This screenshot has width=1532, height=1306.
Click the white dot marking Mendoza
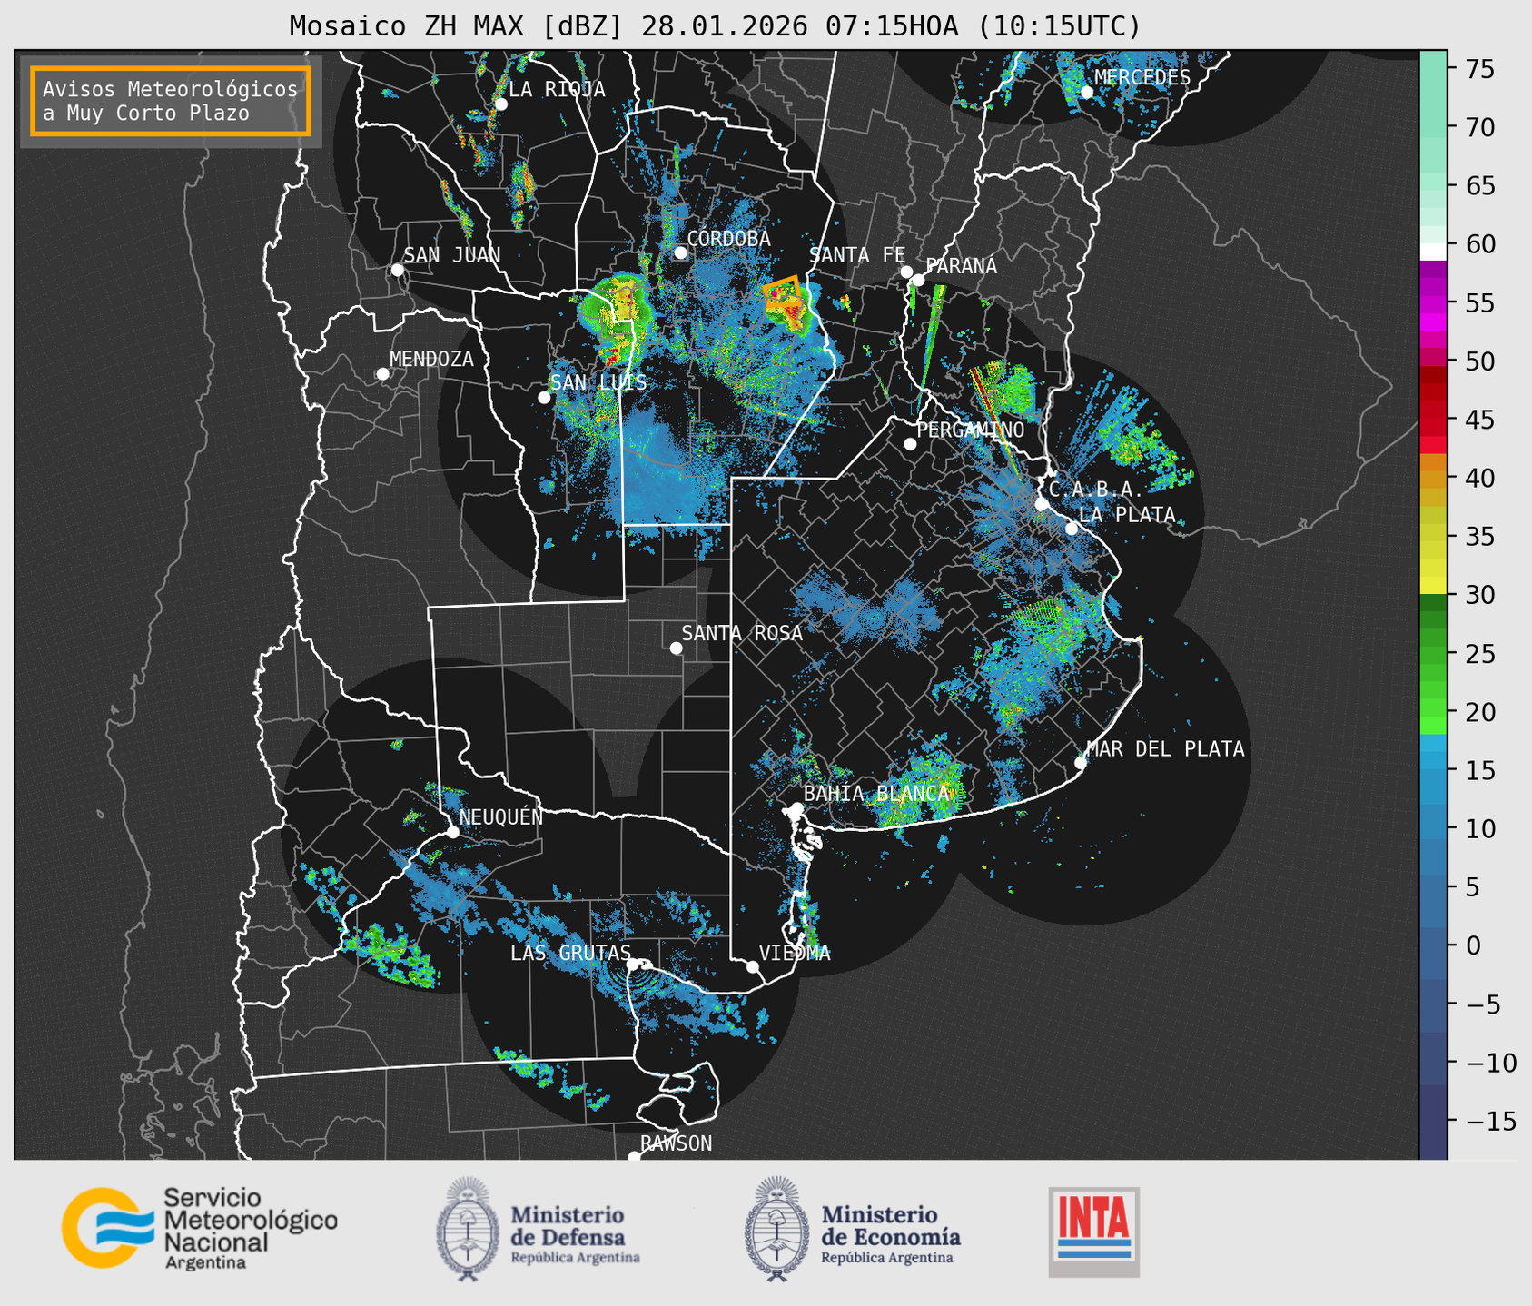pos(382,374)
